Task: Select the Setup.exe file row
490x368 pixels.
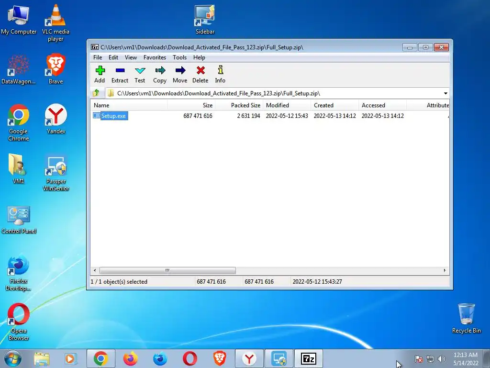Action: (270, 116)
